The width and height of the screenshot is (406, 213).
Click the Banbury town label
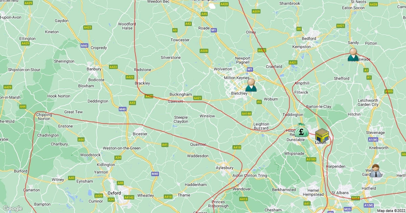[94, 69]
